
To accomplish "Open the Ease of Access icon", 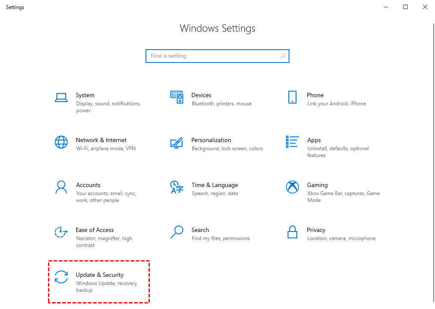I will pyautogui.click(x=61, y=232).
